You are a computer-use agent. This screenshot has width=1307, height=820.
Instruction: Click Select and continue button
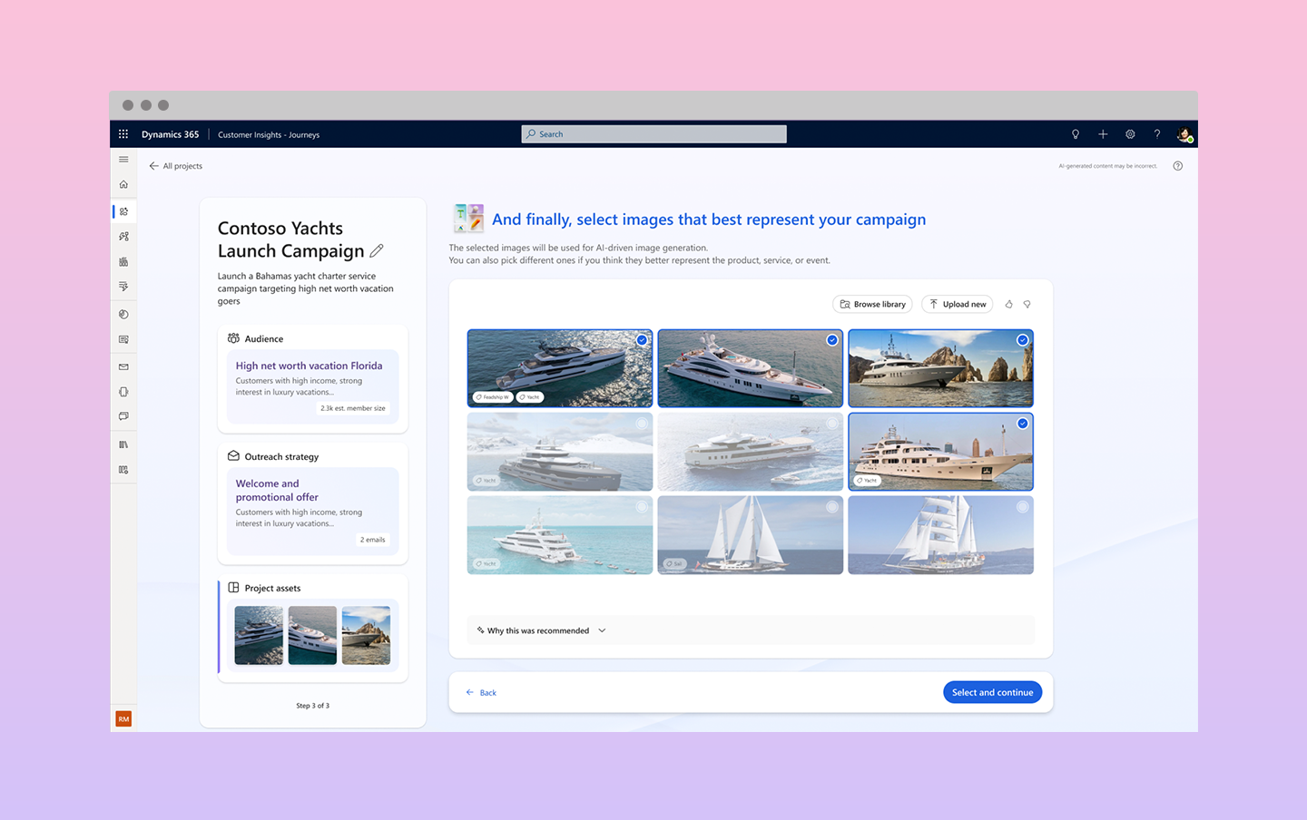992,692
